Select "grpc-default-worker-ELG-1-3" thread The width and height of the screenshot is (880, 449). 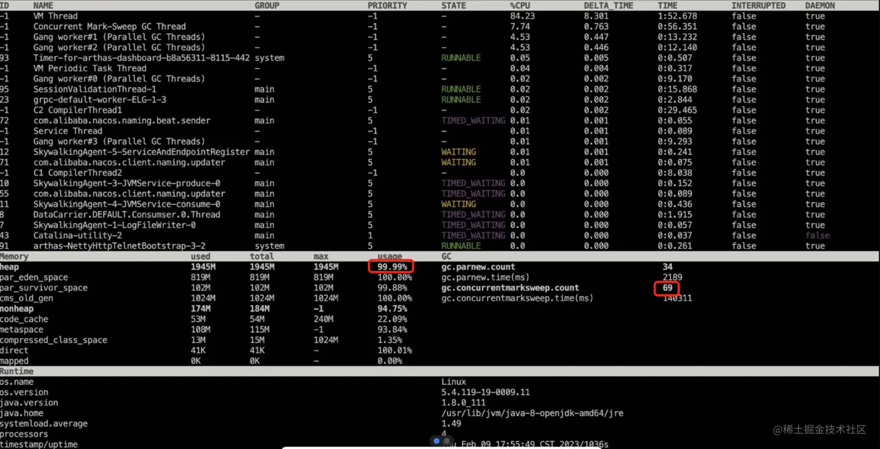point(100,99)
